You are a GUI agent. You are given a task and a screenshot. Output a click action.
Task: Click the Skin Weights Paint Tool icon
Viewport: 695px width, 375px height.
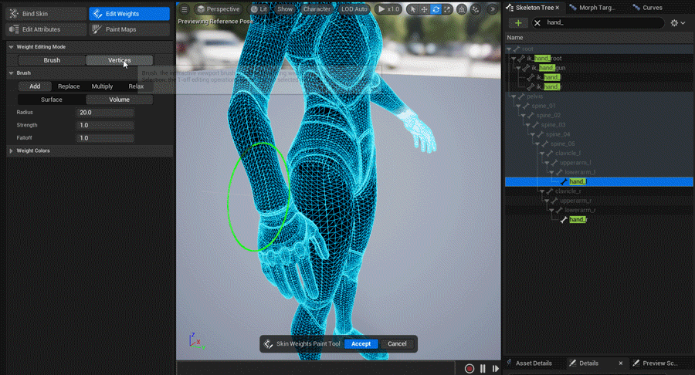pyautogui.click(x=268, y=344)
